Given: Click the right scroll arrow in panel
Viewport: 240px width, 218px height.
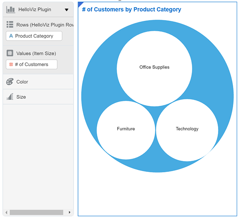Looking at the screenshot, I should [x=70, y=212].
